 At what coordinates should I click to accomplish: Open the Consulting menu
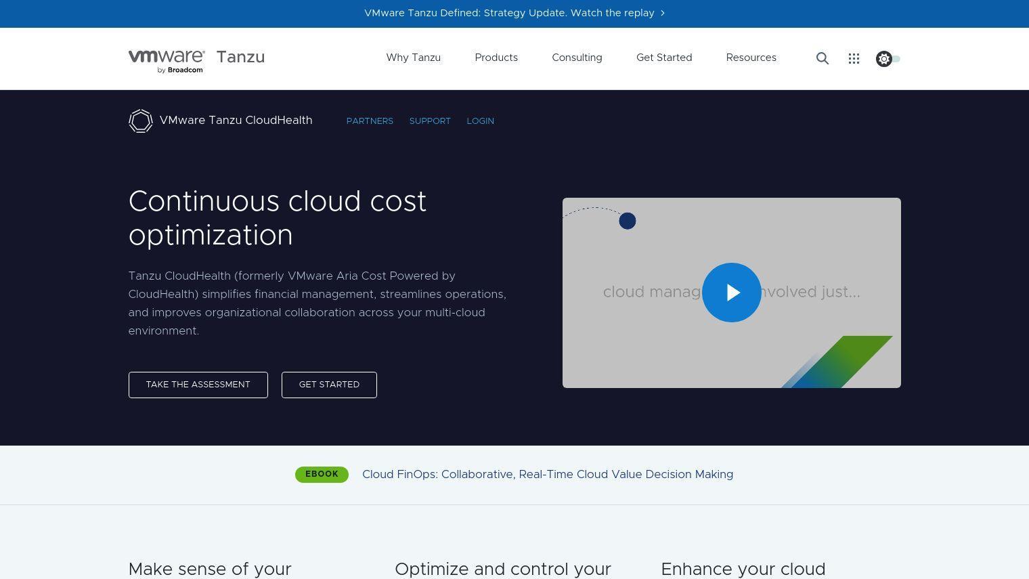[x=577, y=58]
